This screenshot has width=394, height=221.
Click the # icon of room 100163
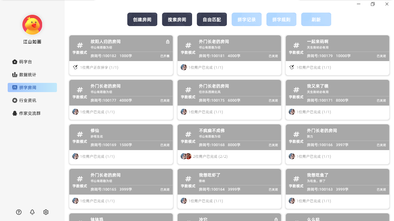pos(296,179)
